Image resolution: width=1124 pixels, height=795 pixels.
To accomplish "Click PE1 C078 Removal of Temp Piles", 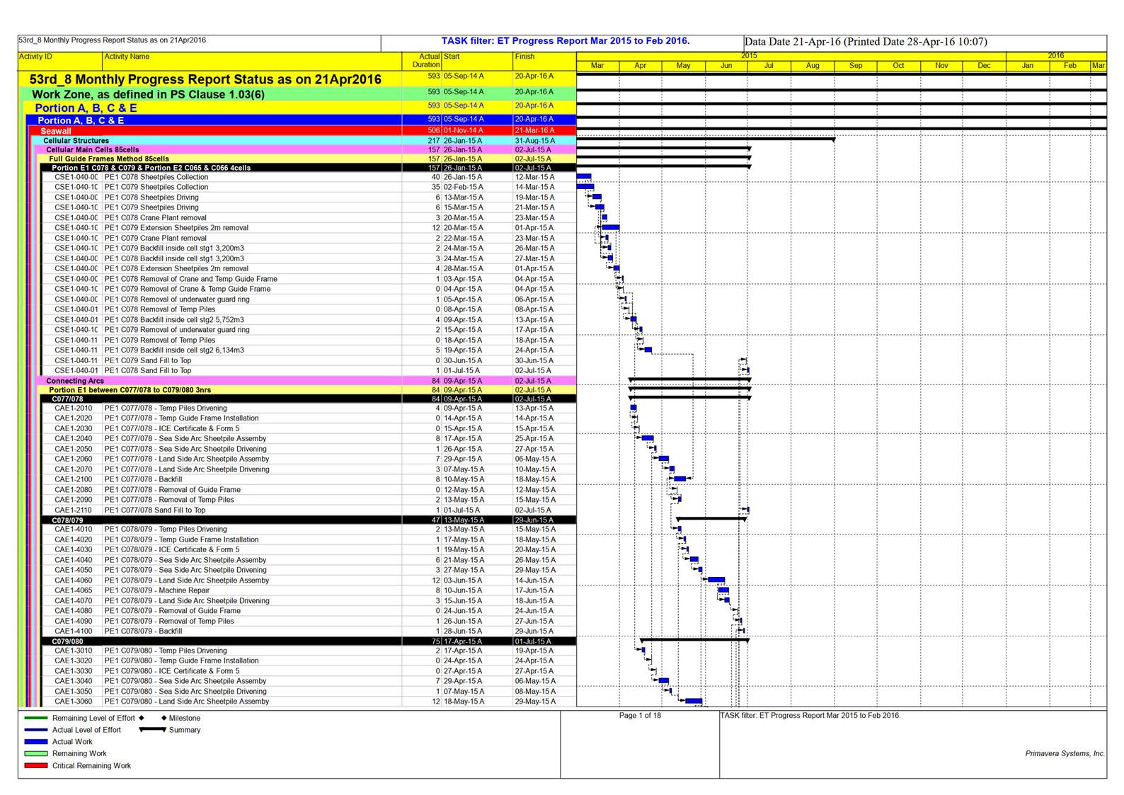I will [160, 309].
